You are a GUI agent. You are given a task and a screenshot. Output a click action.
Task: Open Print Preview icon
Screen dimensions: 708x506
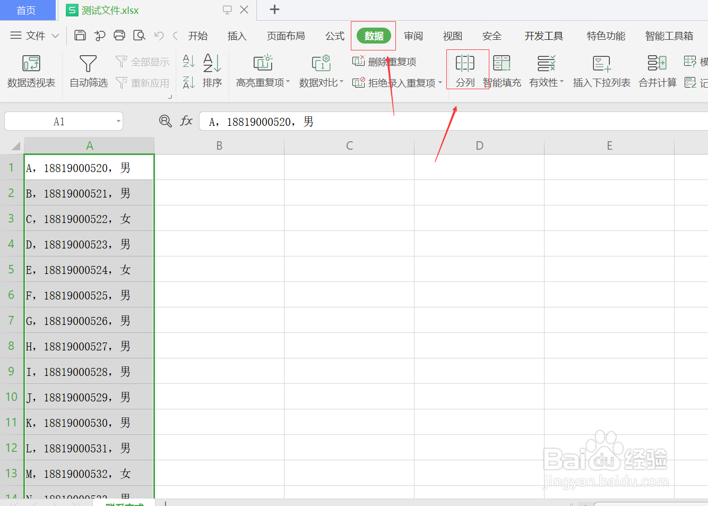point(139,36)
